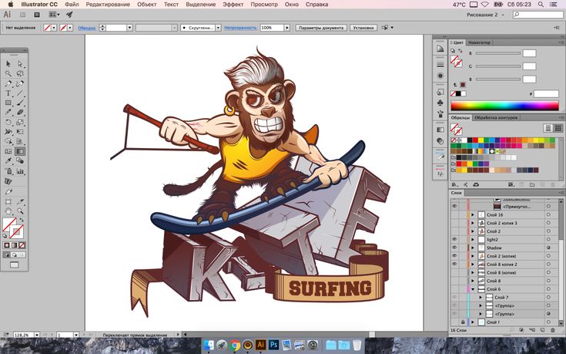Click the R channel slider
Image resolution: width=566 pixels, height=354 pixels.
tap(498, 53)
